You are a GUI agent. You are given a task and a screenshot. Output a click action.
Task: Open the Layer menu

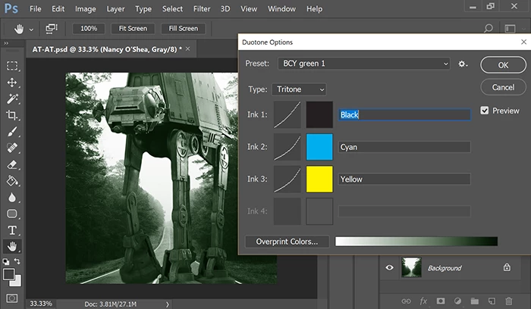point(115,9)
